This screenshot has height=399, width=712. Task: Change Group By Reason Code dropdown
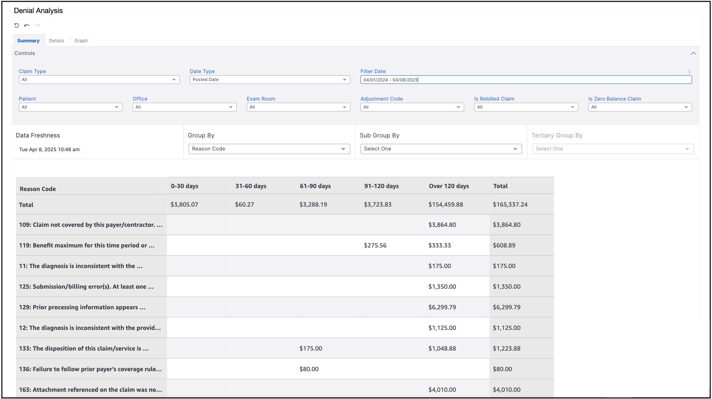(269, 149)
